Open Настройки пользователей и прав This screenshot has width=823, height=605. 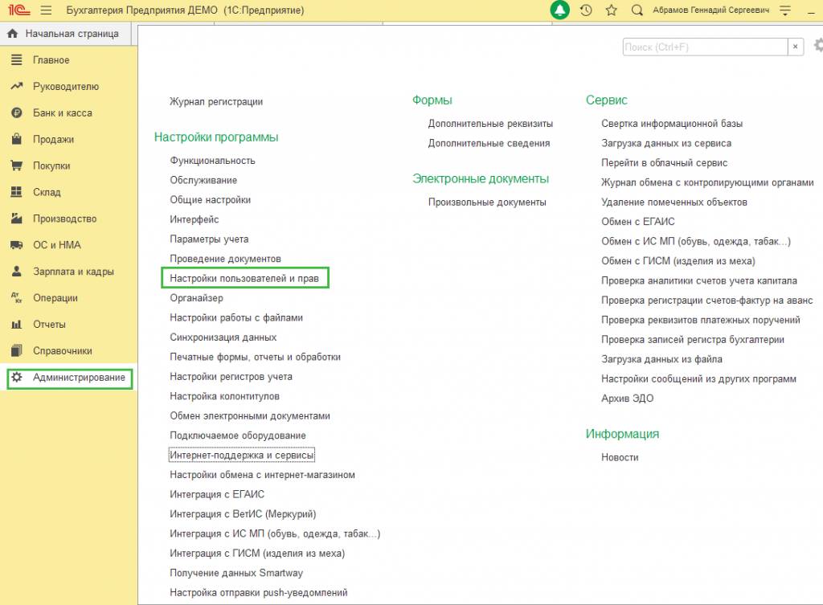[x=244, y=278]
